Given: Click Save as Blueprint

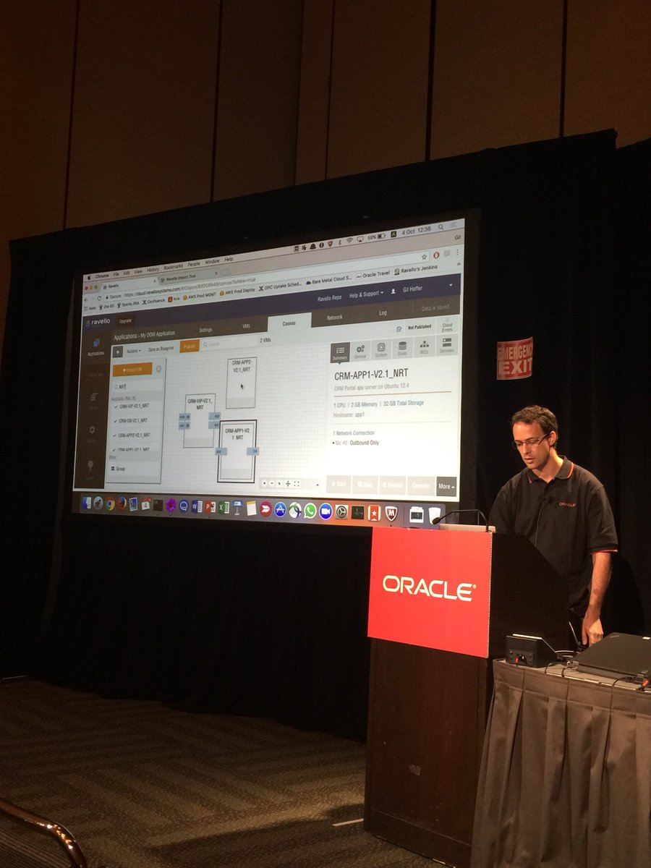Looking at the screenshot, I should 161,349.
